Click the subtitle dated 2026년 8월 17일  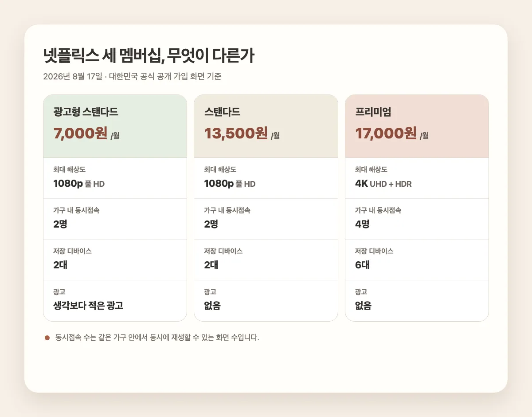click(x=132, y=76)
